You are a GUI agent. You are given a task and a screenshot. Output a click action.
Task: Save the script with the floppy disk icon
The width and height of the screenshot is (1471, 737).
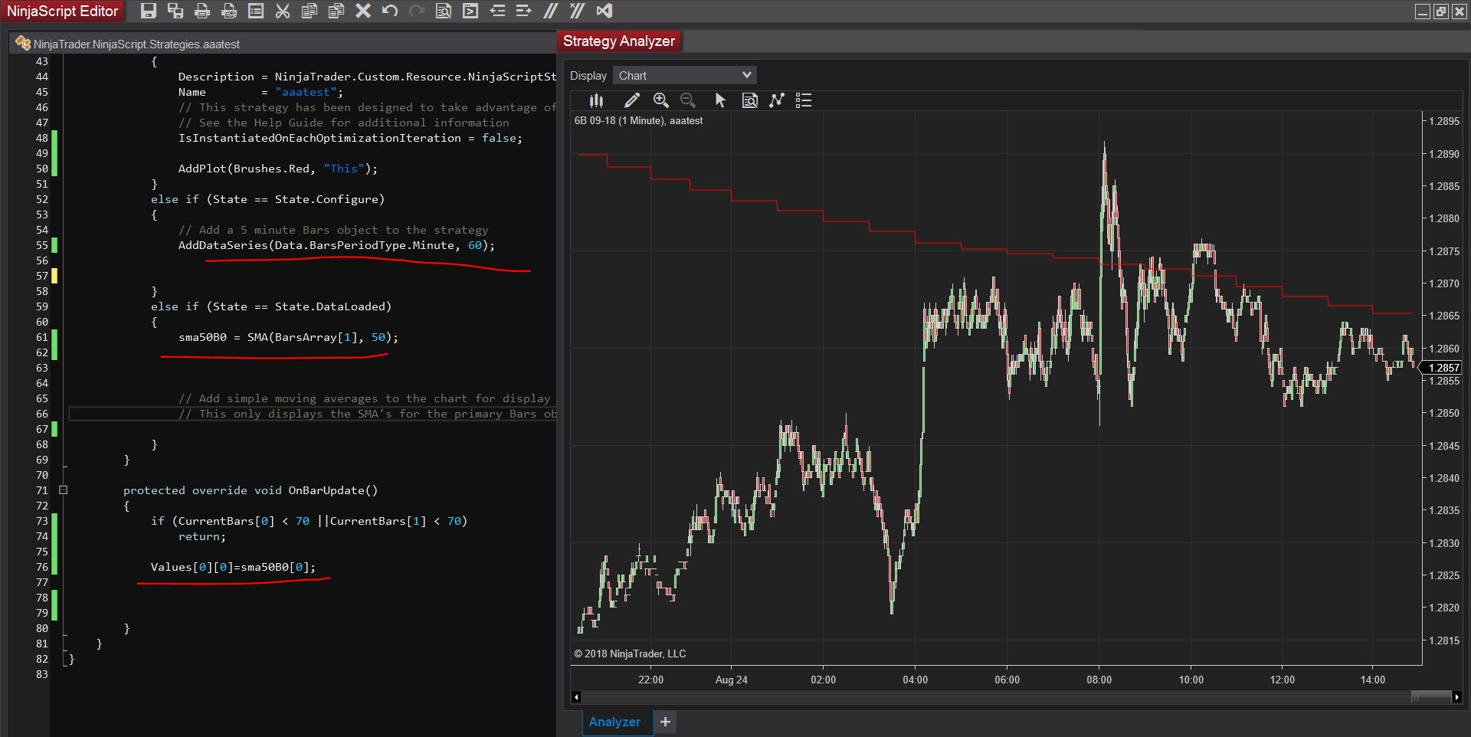[x=149, y=11]
